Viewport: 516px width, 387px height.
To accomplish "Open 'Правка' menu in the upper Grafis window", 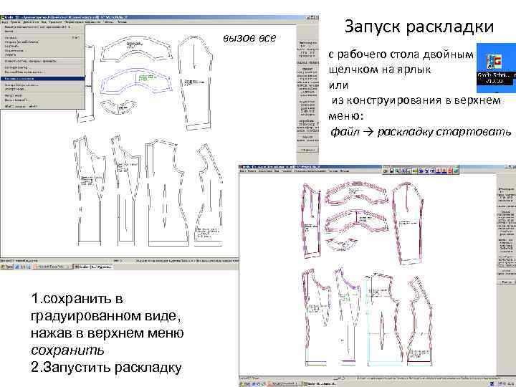I will tap(15, 22).
